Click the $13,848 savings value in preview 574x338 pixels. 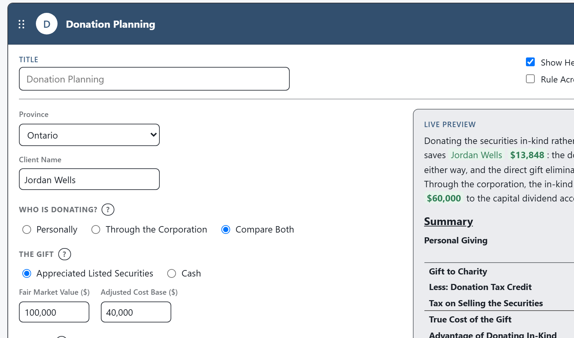coord(527,155)
